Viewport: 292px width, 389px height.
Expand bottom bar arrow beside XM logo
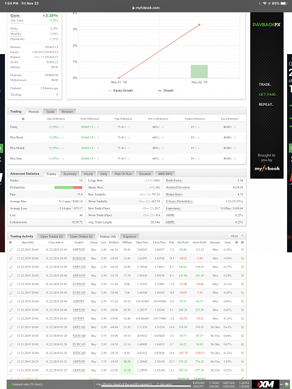coord(281,384)
